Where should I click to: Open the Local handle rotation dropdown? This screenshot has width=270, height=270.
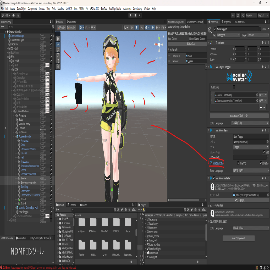coord(72,27)
